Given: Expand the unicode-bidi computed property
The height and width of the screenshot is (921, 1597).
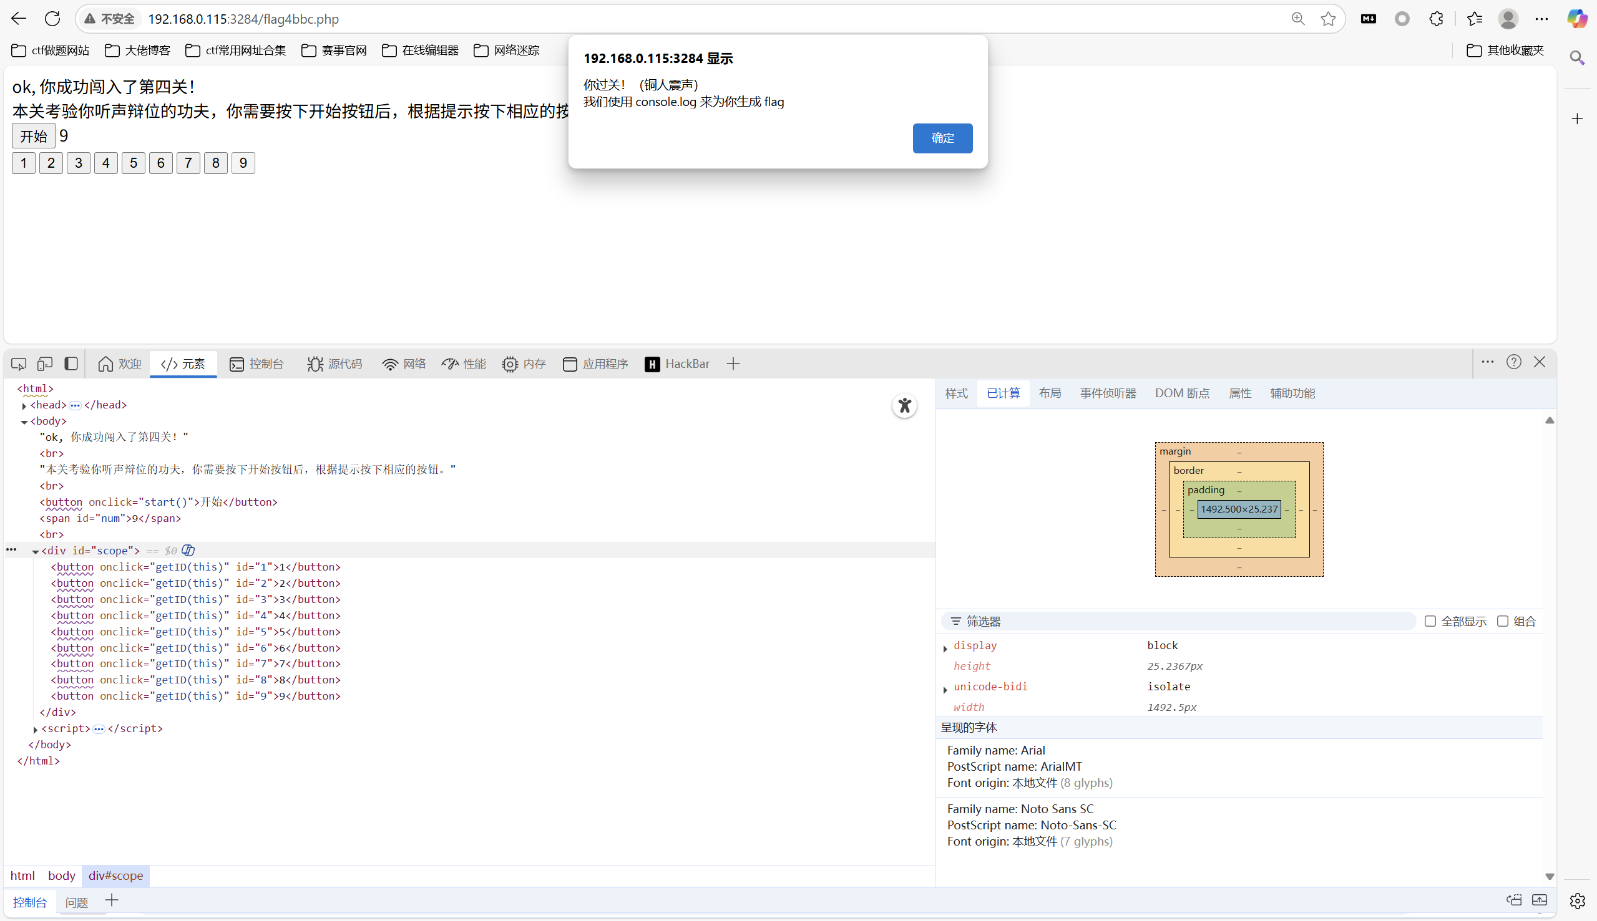Looking at the screenshot, I should [945, 689].
